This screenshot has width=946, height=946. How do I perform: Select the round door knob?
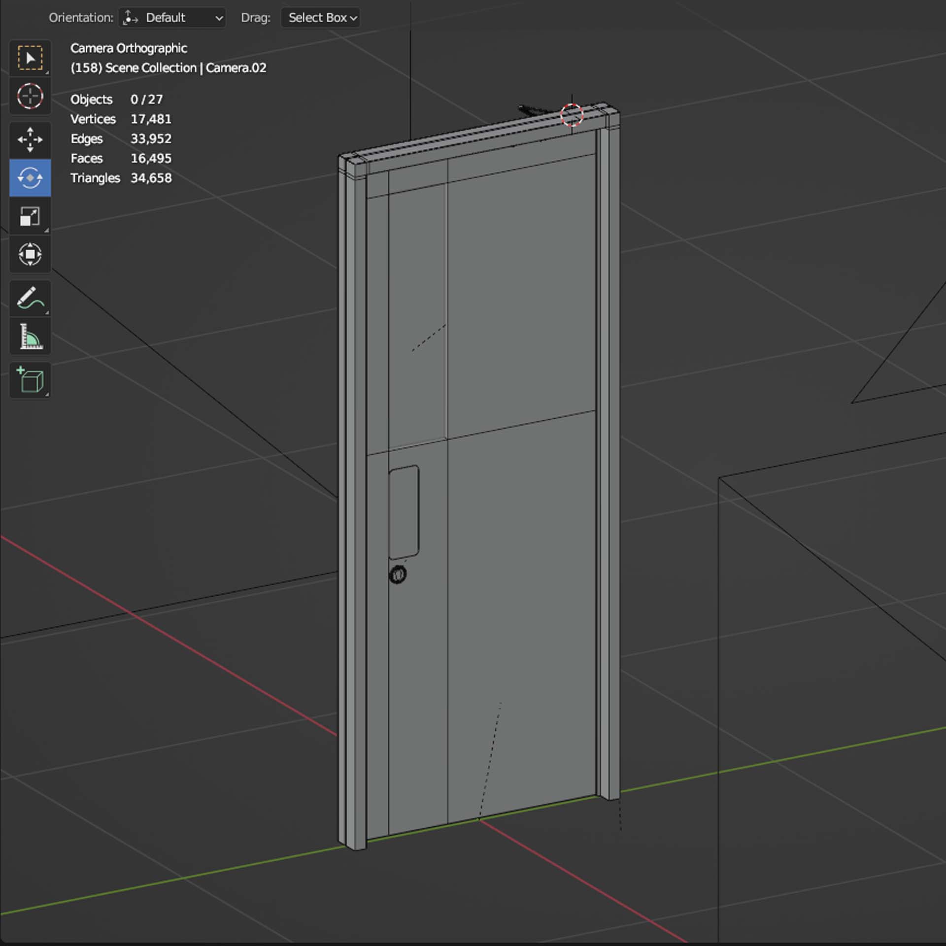(x=398, y=574)
